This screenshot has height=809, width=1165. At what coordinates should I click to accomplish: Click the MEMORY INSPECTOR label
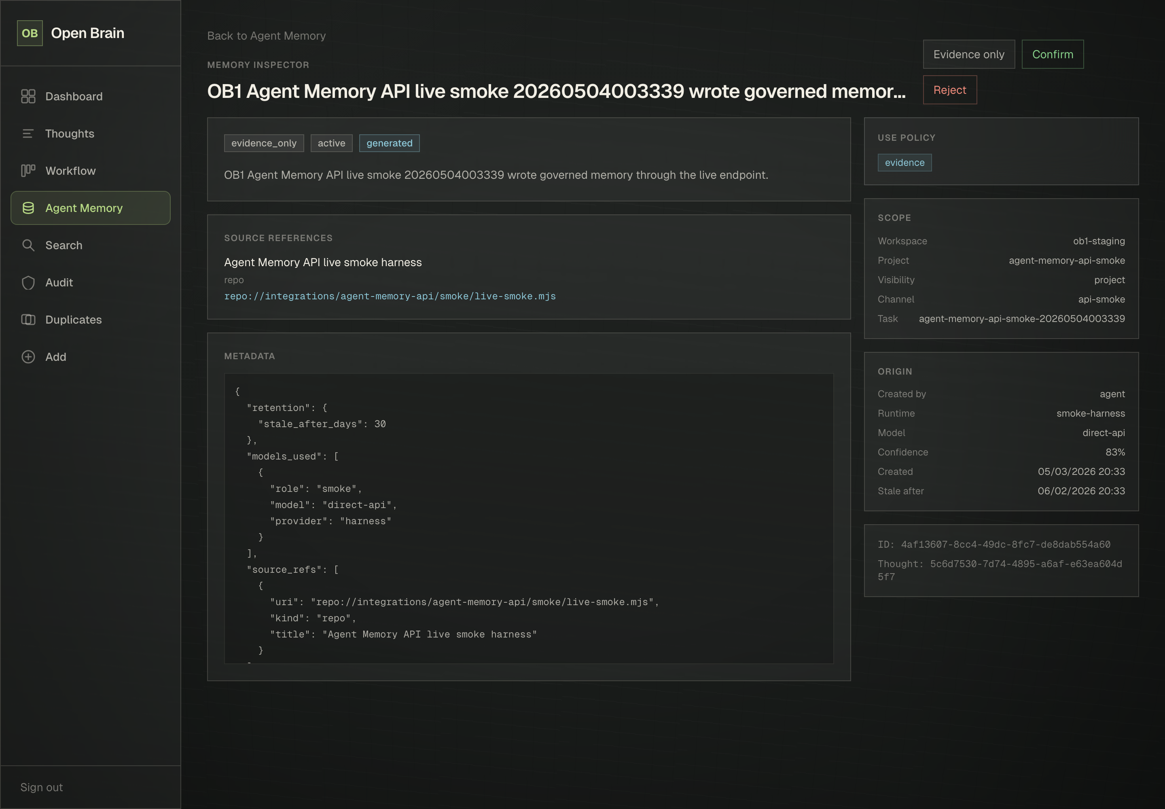(258, 65)
